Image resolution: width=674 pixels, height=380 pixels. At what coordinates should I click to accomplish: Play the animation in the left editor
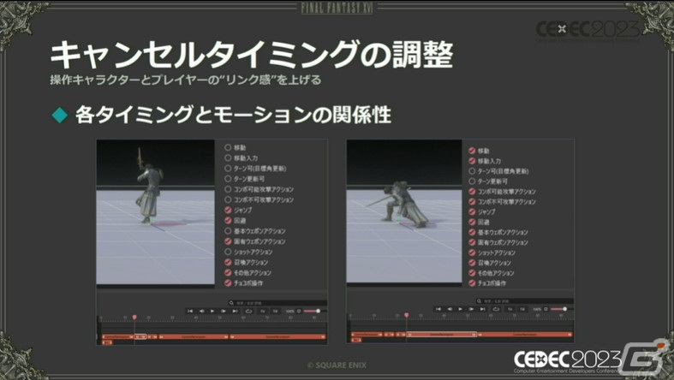212,311
